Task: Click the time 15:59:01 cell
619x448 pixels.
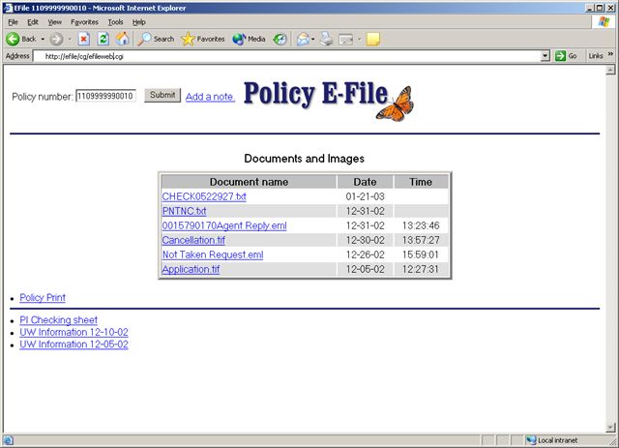Action: [421, 254]
